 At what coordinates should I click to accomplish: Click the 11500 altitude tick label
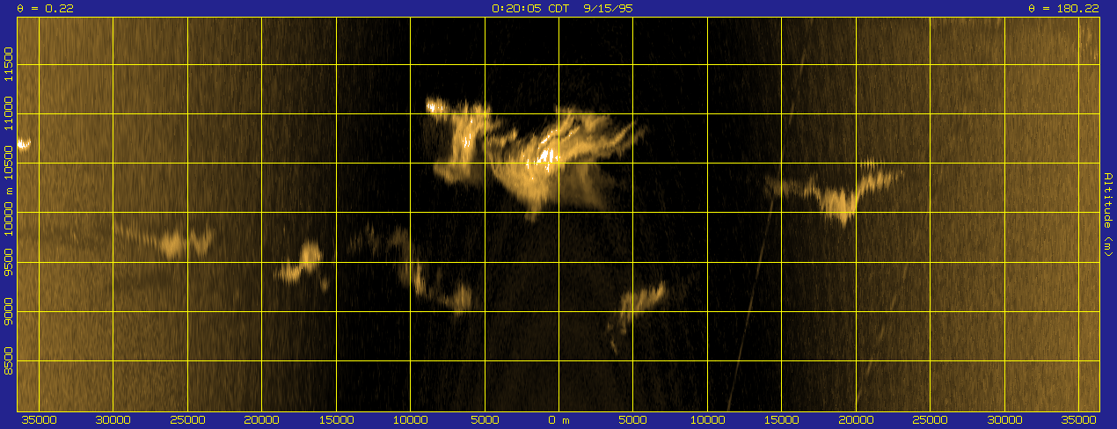[9, 64]
